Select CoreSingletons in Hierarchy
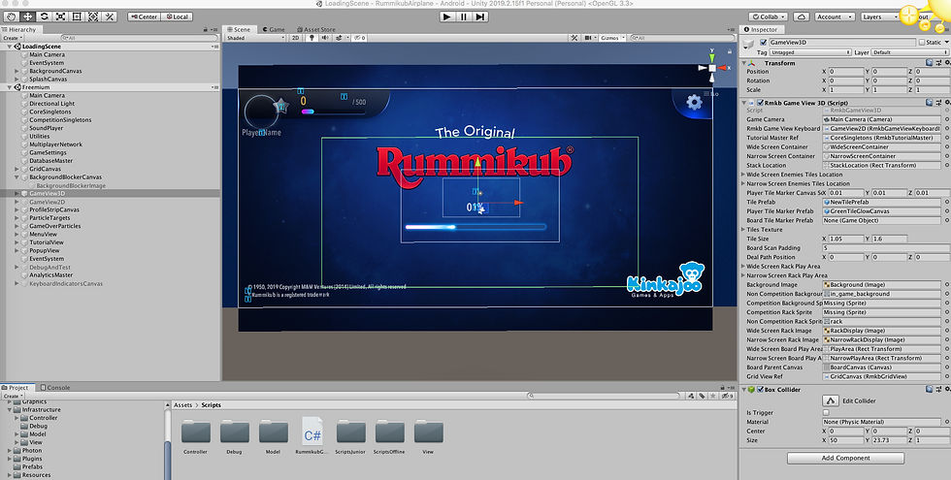This screenshot has width=951, height=480. 49,112
